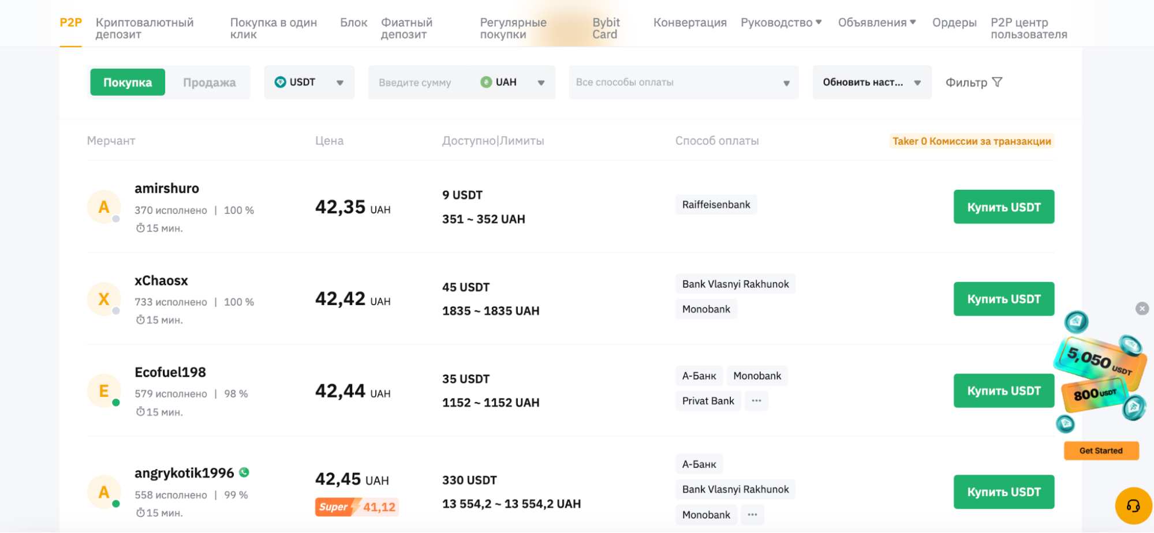Open the UAH fiat currency dropdown
This screenshot has height=533, width=1154.
pos(514,82)
